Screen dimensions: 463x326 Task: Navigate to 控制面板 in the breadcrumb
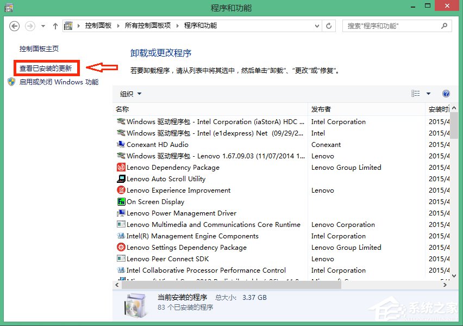click(99, 26)
